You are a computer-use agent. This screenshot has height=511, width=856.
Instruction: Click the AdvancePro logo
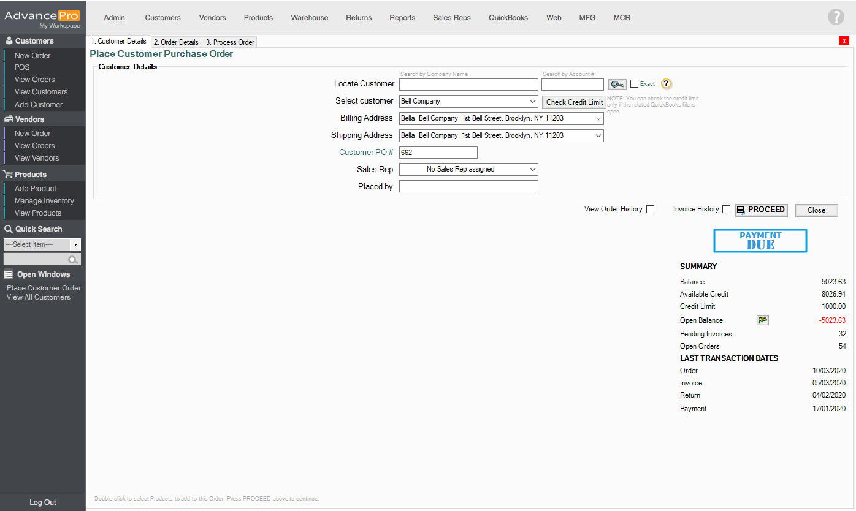pos(42,17)
